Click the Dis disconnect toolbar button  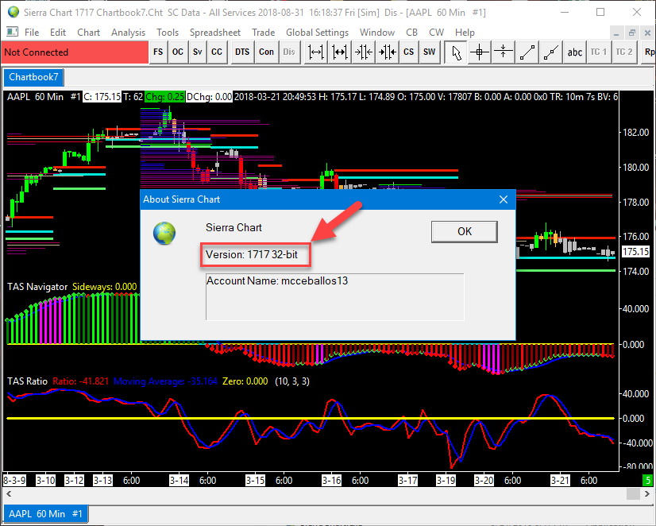click(x=289, y=52)
